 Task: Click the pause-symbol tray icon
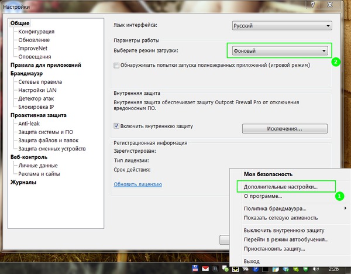[x=215, y=268]
